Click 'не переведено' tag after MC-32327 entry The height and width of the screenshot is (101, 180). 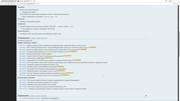tap(48, 58)
